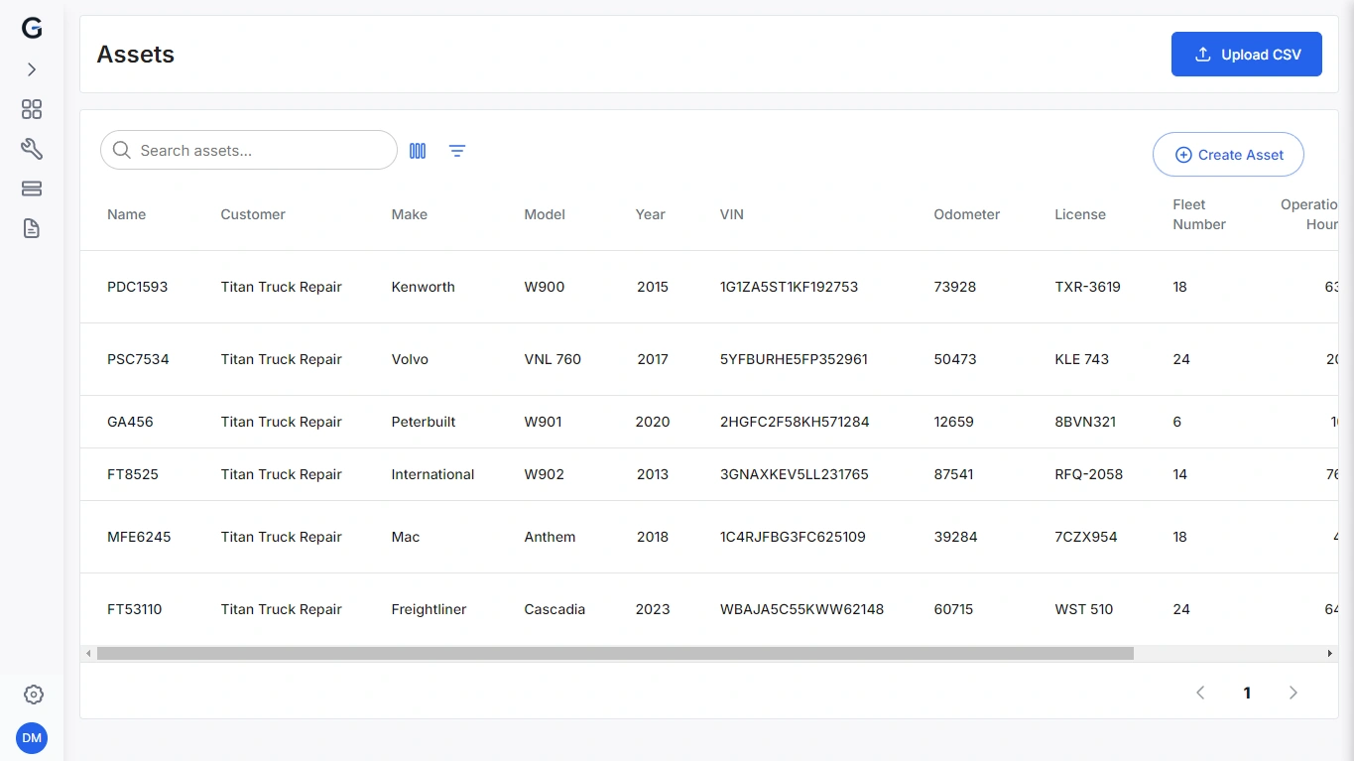Select asset FT53110
This screenshot has width=1354, height=761.
pos(135,609)
